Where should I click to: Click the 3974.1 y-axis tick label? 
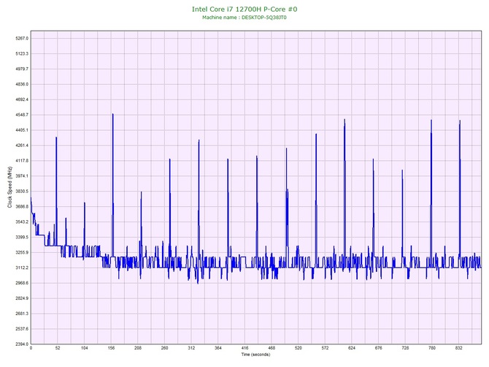(x=22, y=176)
